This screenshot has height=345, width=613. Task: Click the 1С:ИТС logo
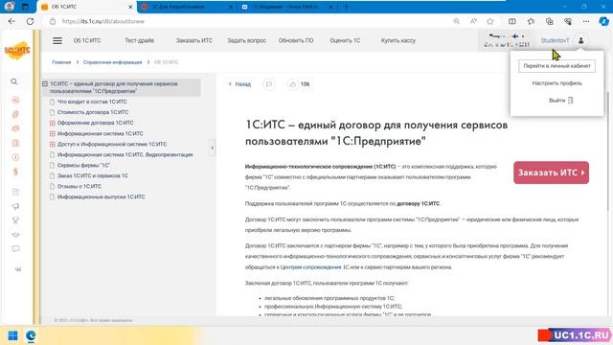tap(17, 50)
